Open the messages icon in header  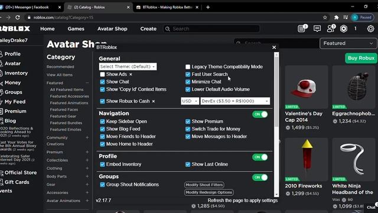[317, 29]
